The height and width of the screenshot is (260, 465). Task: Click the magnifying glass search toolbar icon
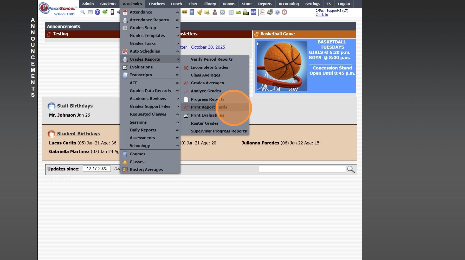point(83,12)
